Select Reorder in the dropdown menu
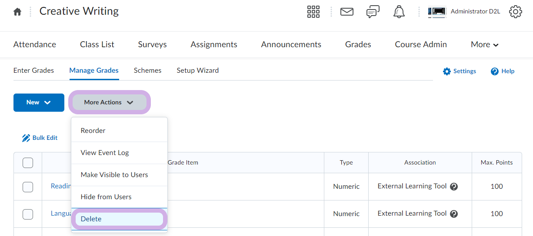The image size is (533, 236). point(93,131)
